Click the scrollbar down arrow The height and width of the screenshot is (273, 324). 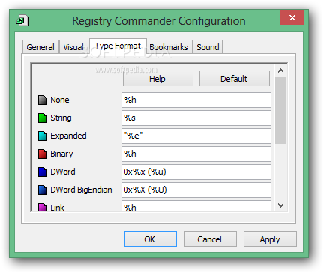pyautogui.click(x=280, y=205)
